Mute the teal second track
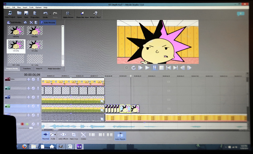Image resolution: width=253 pixels, height=154 pixels. [x=33, y=88]
